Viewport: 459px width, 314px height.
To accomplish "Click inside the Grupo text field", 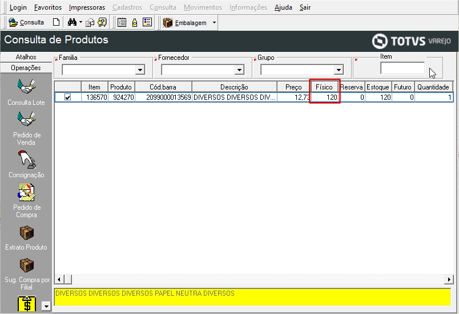I will (x=297, y=70).
